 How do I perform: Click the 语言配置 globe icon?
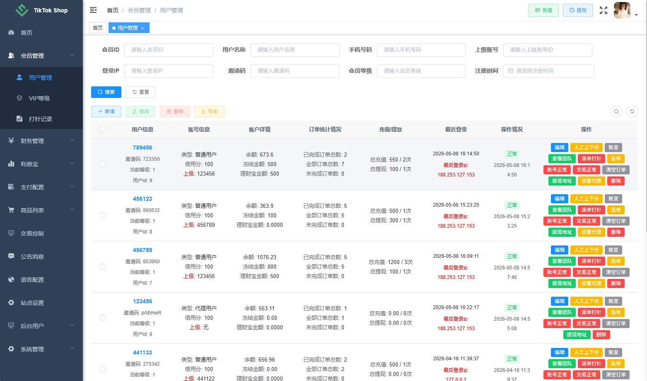11,279
